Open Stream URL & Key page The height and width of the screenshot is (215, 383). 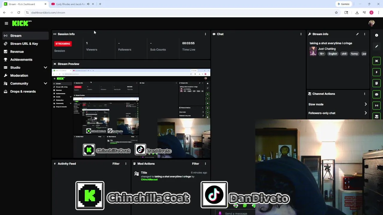tap(25, 44)
